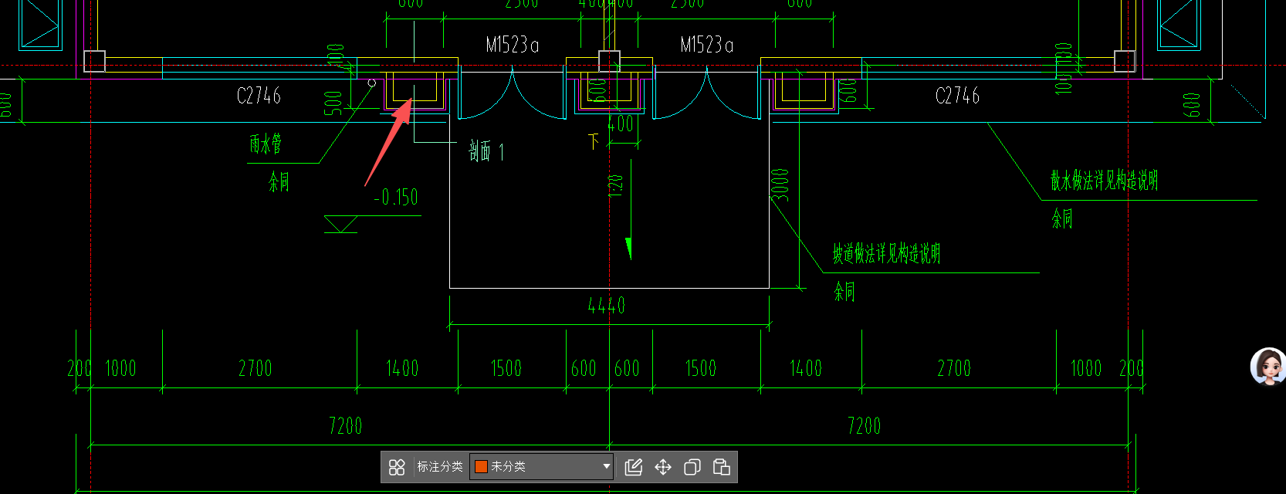Screen dimensions: 1286x494
Task: Click the 散水做法详见构造说明 note
Action: click(x=1104, y=181)
